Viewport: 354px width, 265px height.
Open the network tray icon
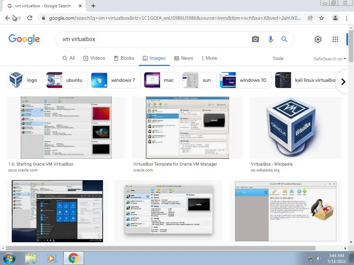(x=311, y=258)
